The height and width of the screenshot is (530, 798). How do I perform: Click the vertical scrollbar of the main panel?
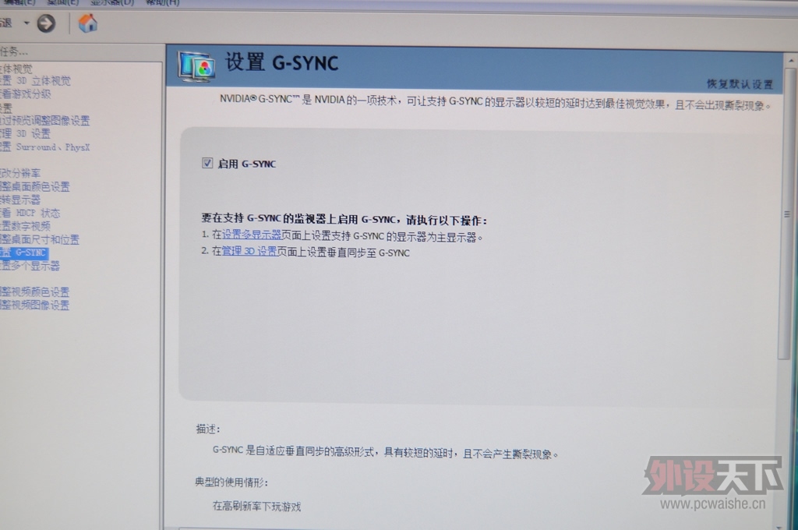pos(787,214)
